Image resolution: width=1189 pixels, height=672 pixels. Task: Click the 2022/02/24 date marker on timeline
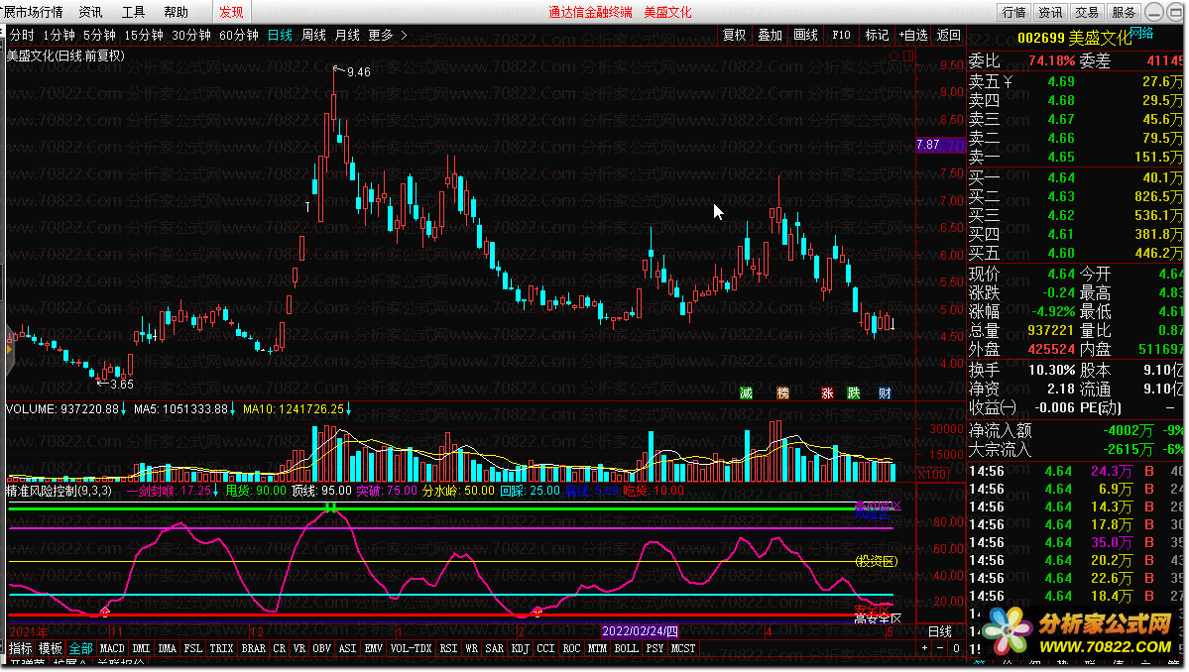(x=640, y=631)
